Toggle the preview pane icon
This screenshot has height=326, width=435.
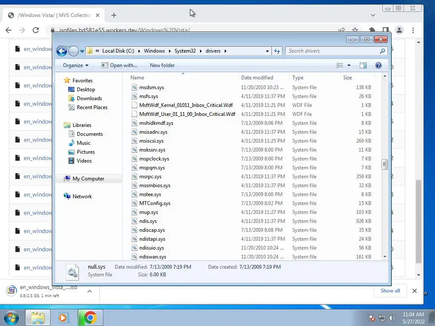click(363, 65)
